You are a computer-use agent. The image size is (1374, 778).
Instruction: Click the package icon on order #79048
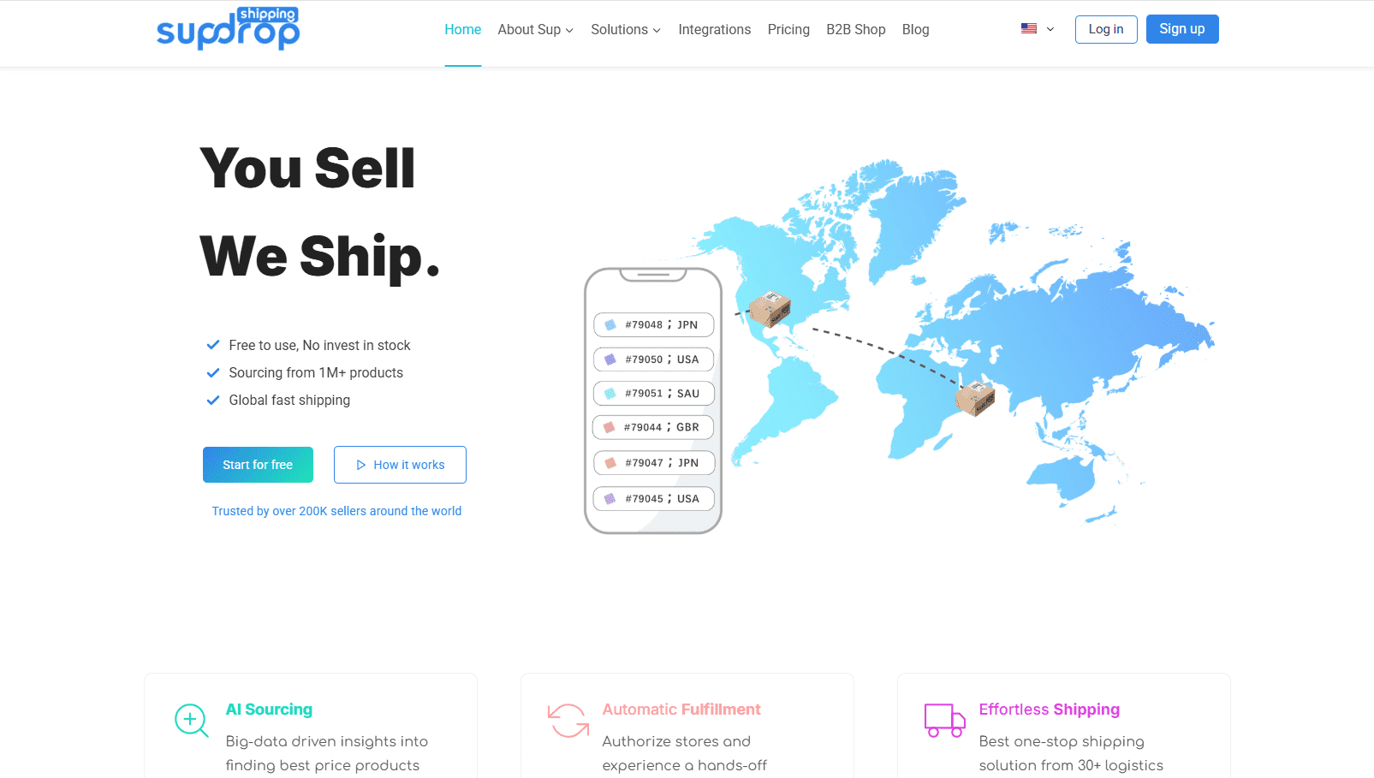(x=609, y=324)
